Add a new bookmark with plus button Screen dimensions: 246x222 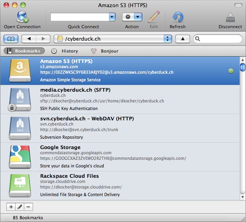coord(11,207)
